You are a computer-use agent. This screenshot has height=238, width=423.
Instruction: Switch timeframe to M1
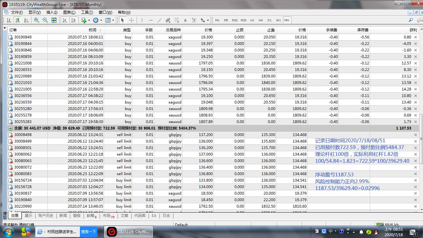click(x=217, y=20)
